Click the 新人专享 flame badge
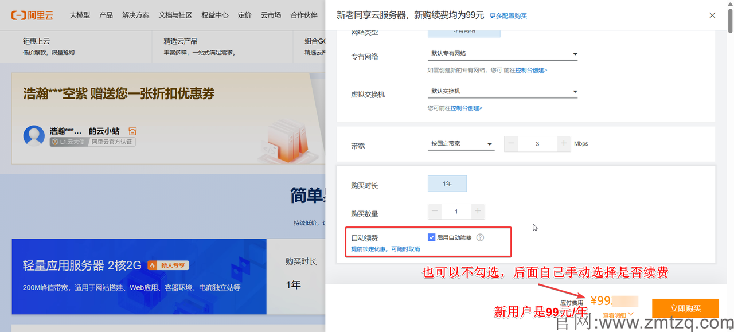734x332 pixels. coord(168,265)
